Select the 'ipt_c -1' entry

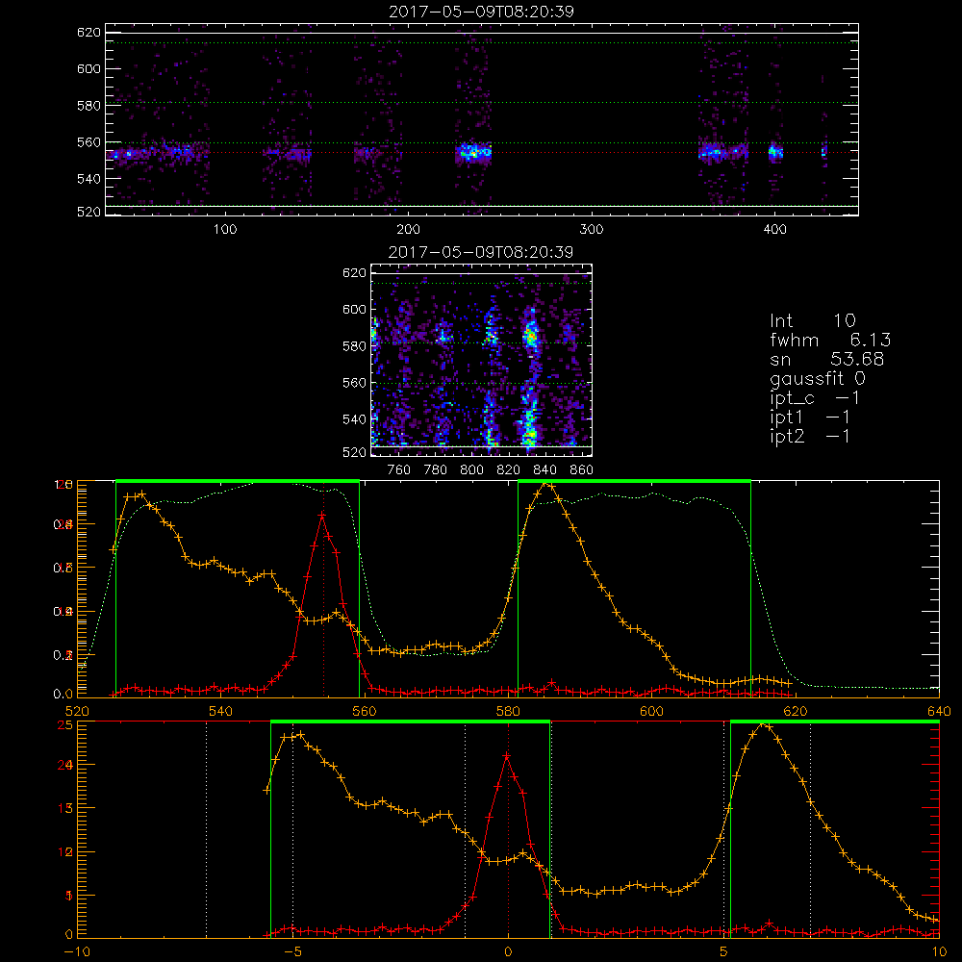(815, 398)
